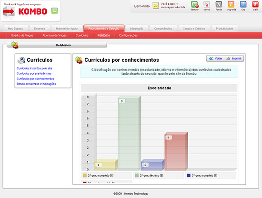Click the sair logout icon
Screen dimensions: 262x198
tap(255, 4)
